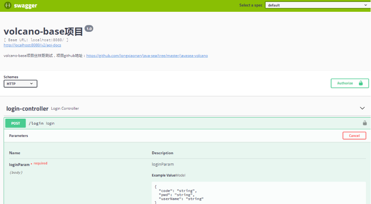
Task: Click the Base URL localhost:8080 text
Action: (x=36, y=40)
